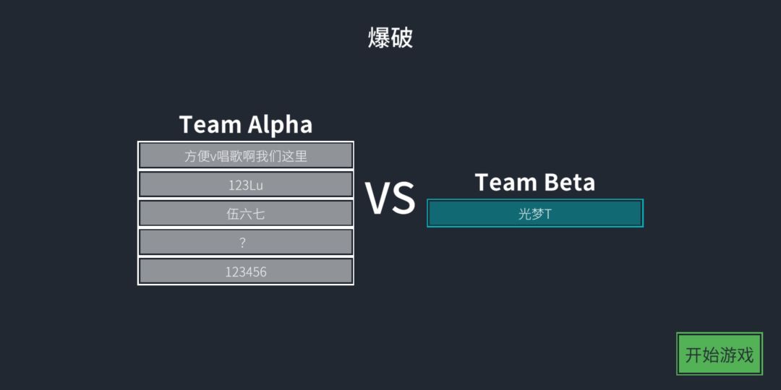Tap the 123Lu player slot
Viewport: 781px width, 390px height.
click(246, 185)
